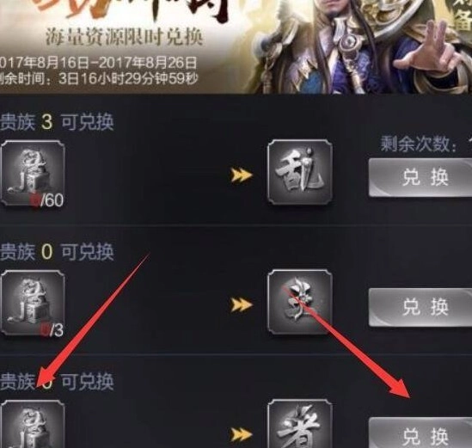Open the 备 tab at banner corner
Image resolution: width=472 pixels, height=448 pixels.
462,16
